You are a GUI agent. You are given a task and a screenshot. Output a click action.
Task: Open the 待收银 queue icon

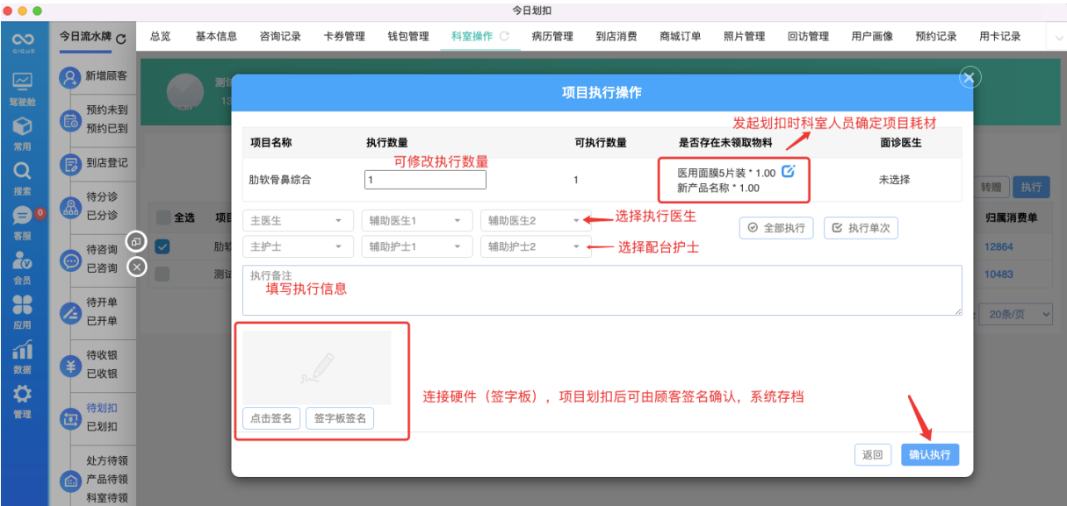point(70,364)
